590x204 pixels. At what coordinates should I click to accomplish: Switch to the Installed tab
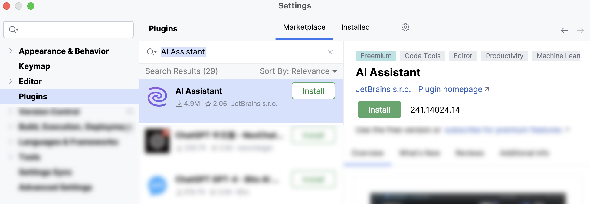click(355, 27)
